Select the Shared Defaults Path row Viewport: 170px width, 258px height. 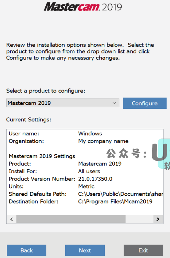coord(86,194)
